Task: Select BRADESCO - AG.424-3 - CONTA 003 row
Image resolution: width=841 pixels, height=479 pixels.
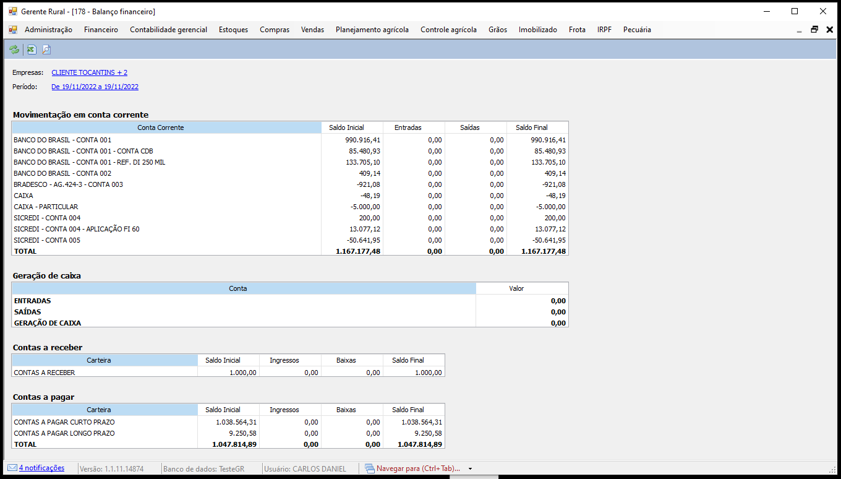Action: pyautogui.click(x=290, y=184)
